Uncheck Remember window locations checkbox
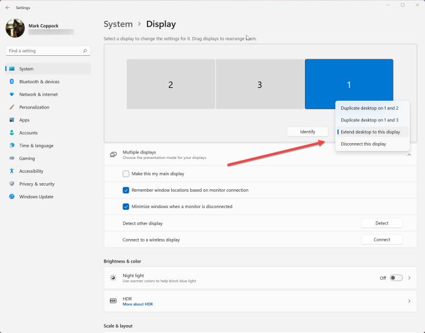Viewport: 425px width, 333px height. [x=126, y=190]
